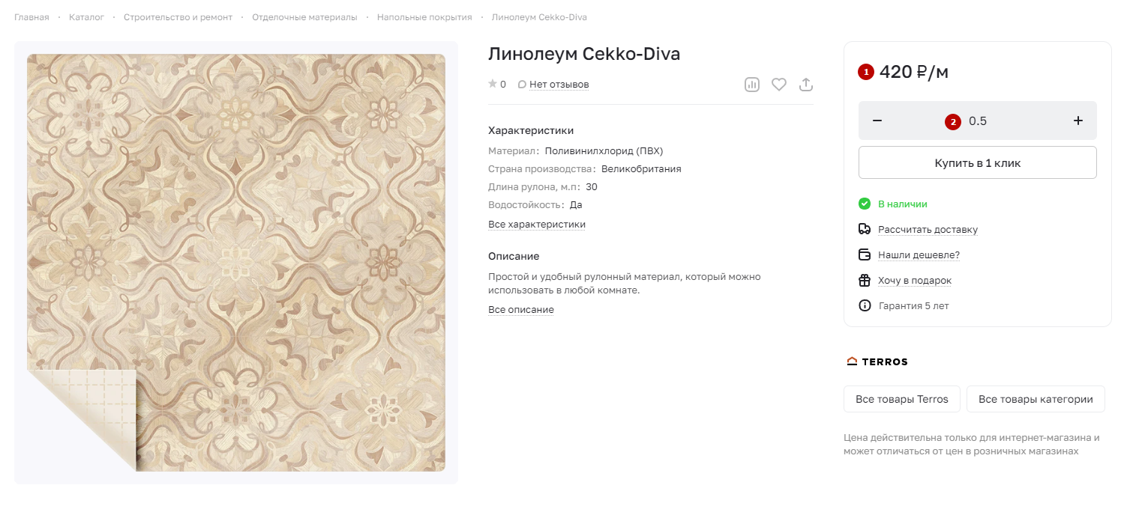Open the linoleum product image
Screen dimensions: 1124x506
click(236, 263)
